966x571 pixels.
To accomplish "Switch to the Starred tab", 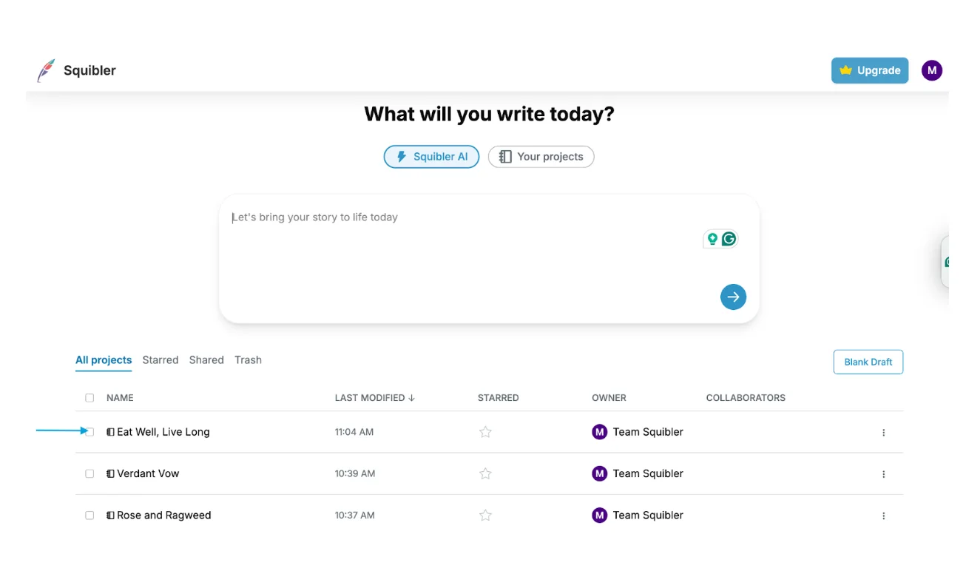I will click(x=161, y=360).
